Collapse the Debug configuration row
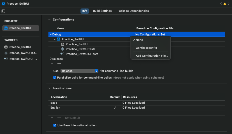The image size is (232, 134). click(51, 34)
